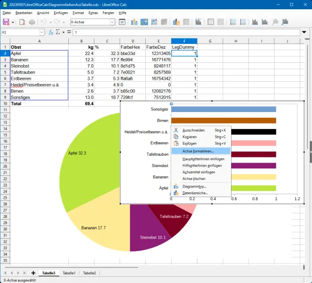Expand the formula bar with the right arrow
Viewport: 312px width, 283px height.
(x=305, y=32)
